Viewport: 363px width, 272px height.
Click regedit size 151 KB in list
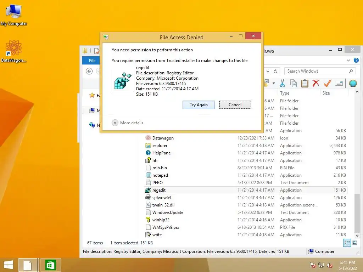340,190
